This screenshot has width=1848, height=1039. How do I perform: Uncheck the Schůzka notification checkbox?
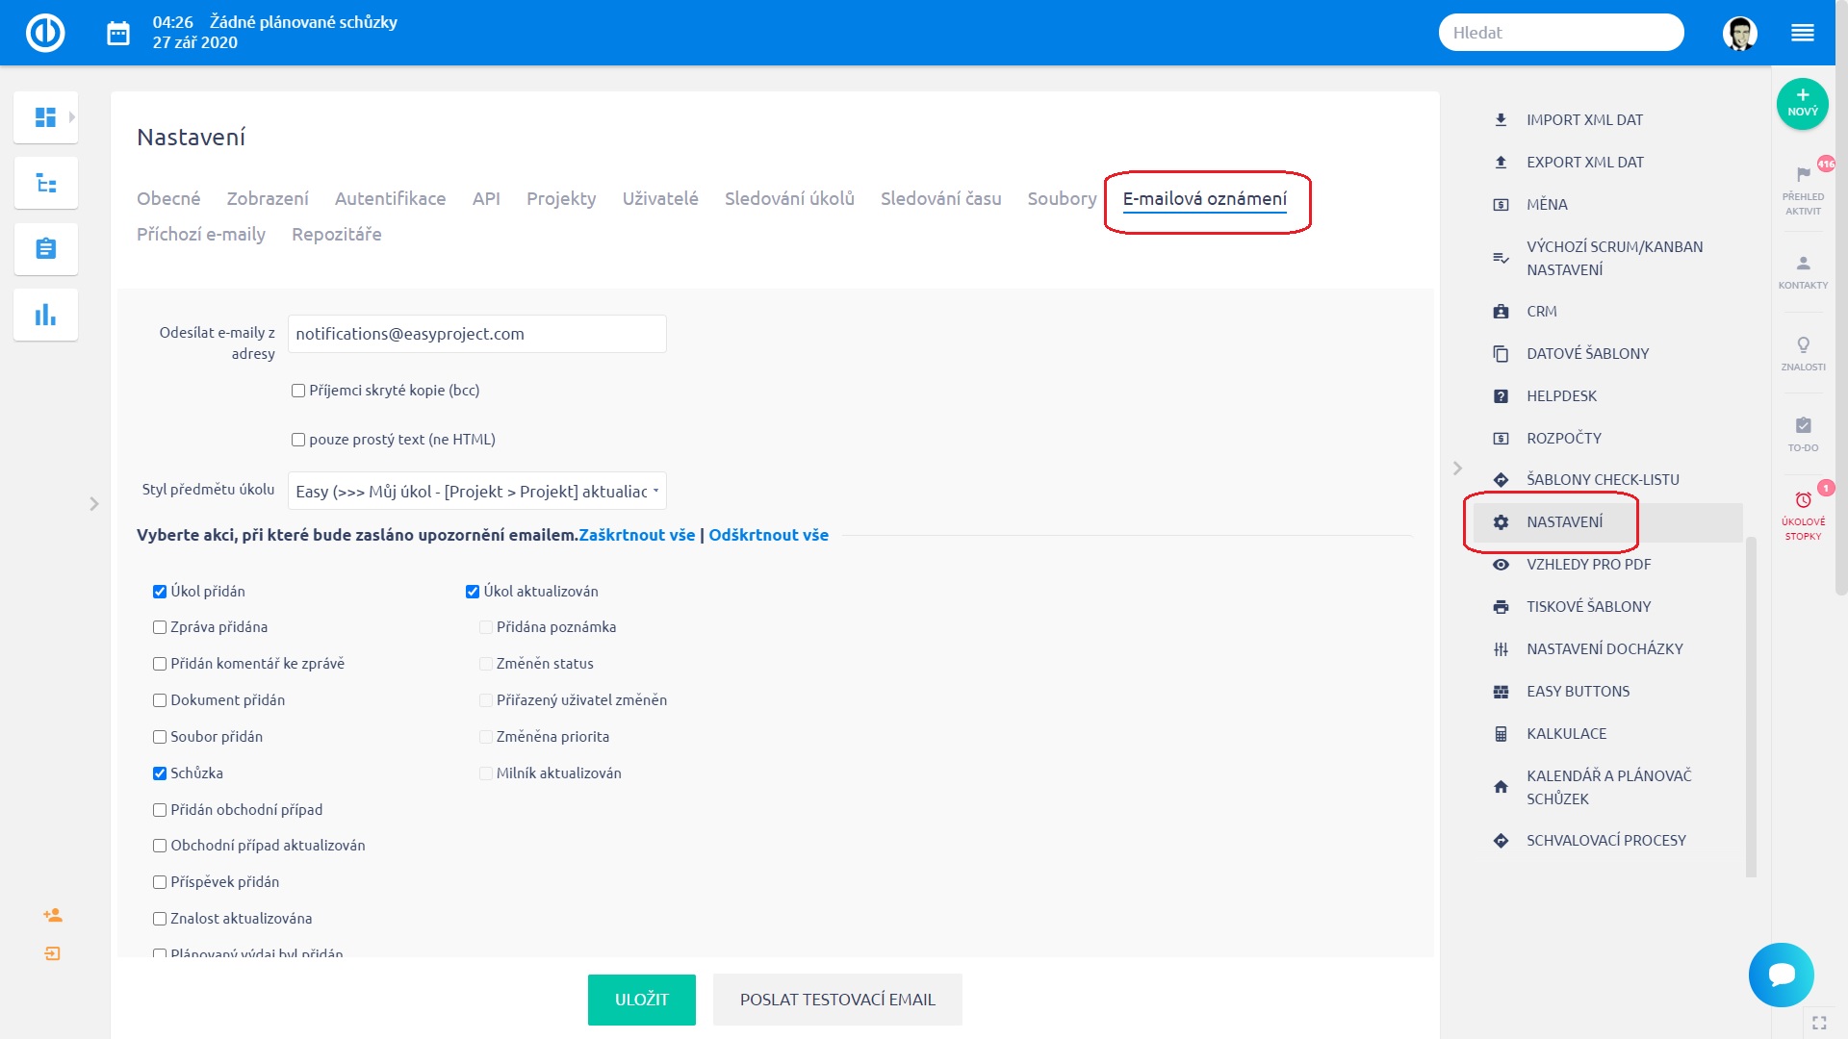click(x=160, y=773)
